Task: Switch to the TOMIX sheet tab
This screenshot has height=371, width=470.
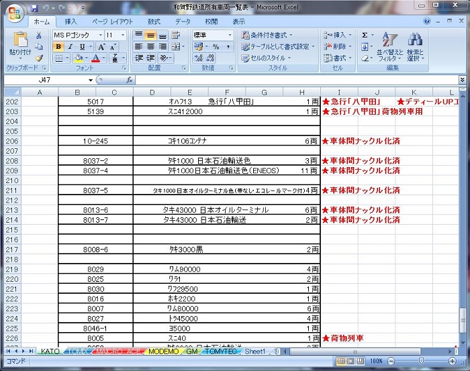Action: tap(77, 351)
